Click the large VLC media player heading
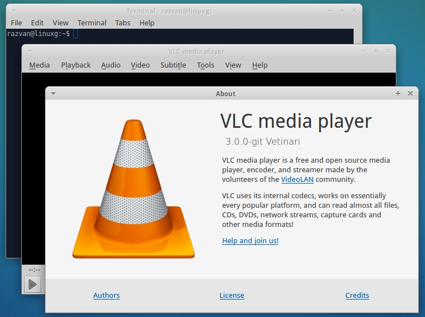Viewport: 425px width, 317px height. pos(296,121)
